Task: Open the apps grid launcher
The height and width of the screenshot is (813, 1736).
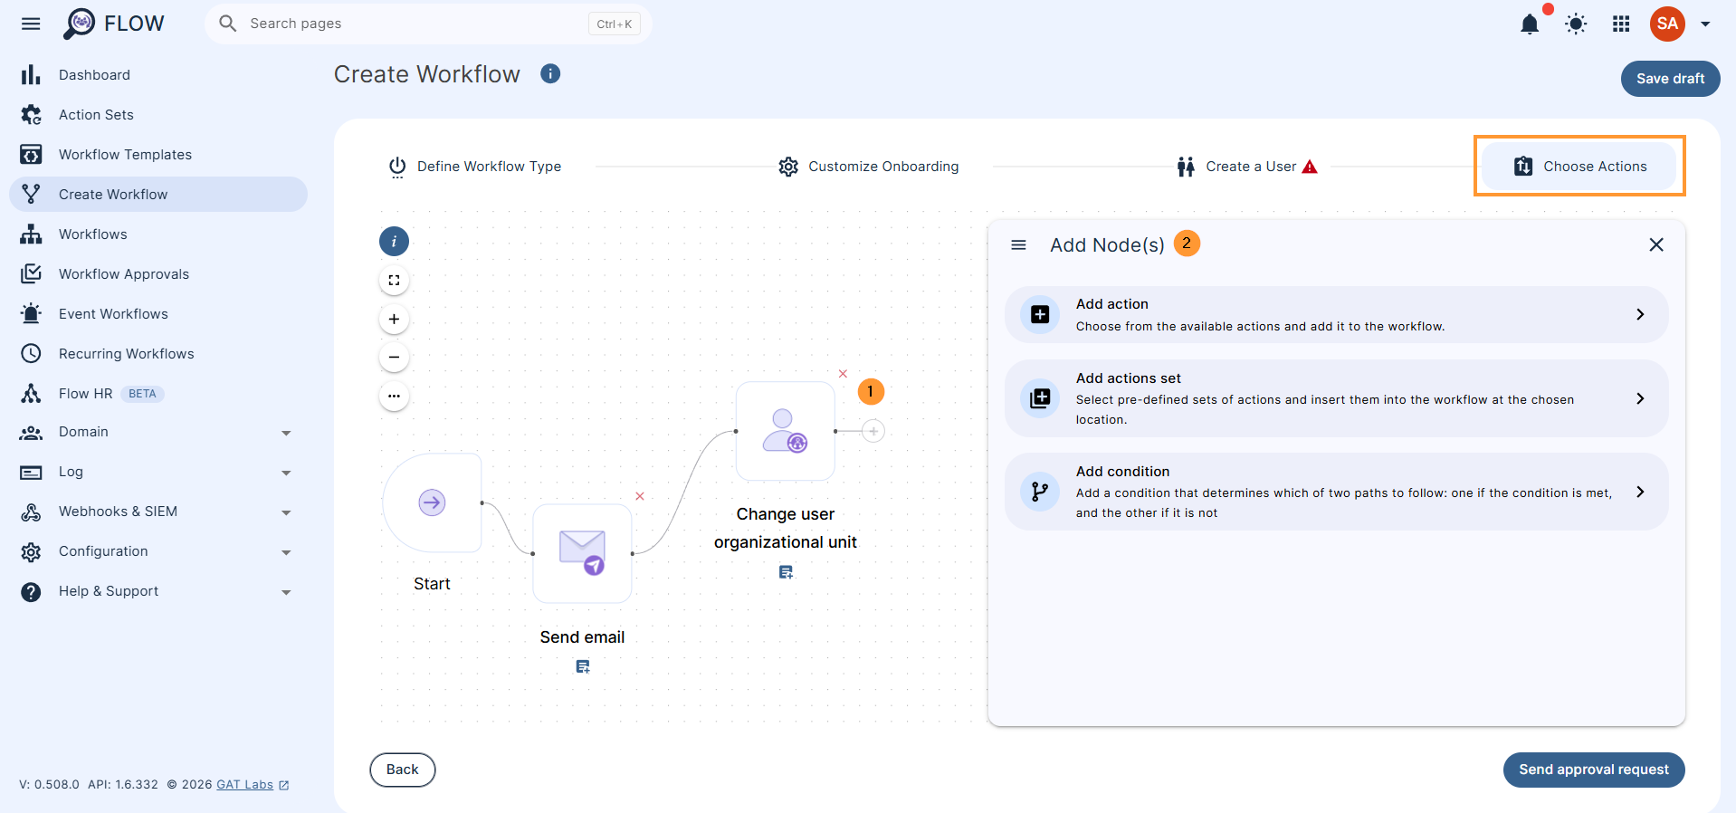Action: [x=1621, y=24]
